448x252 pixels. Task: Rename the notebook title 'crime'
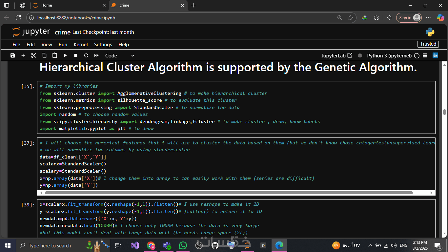pos(63,32)
